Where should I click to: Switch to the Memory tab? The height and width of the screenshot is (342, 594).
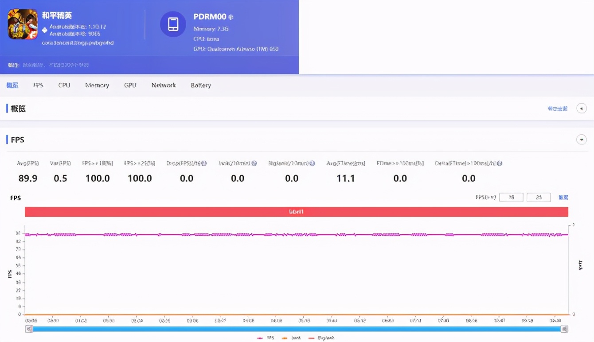97,85
